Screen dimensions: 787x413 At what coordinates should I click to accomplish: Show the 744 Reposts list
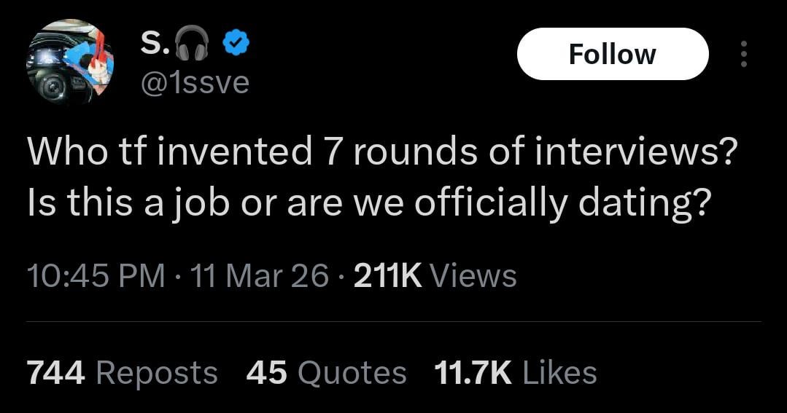coord(122,373)
